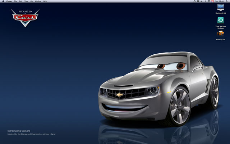
Task: Click the Macintosh HD label text
Action: point(221,13)
